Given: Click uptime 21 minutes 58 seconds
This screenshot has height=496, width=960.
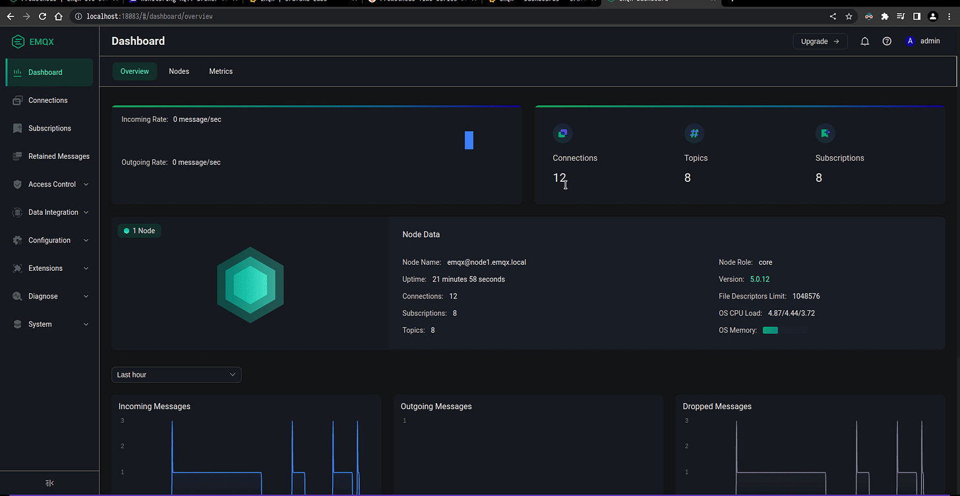Looking at the screenshot, I should (469, 279).
